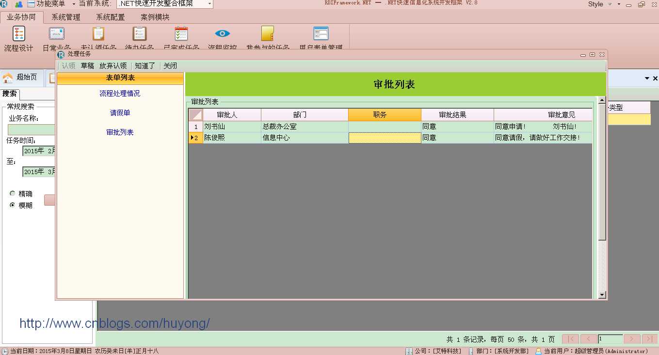Go to previous page of records
Screen dimensions: 659x355
click(589, 339)
